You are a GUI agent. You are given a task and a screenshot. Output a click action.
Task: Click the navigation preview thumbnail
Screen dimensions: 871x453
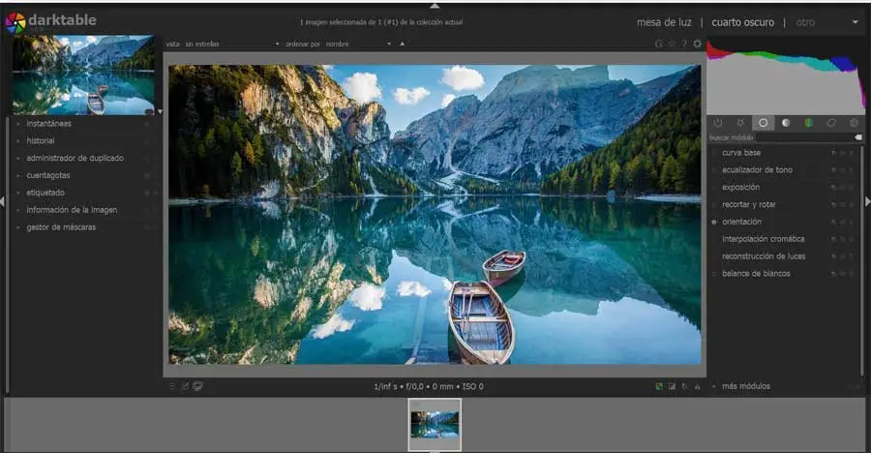click(83, 75)
